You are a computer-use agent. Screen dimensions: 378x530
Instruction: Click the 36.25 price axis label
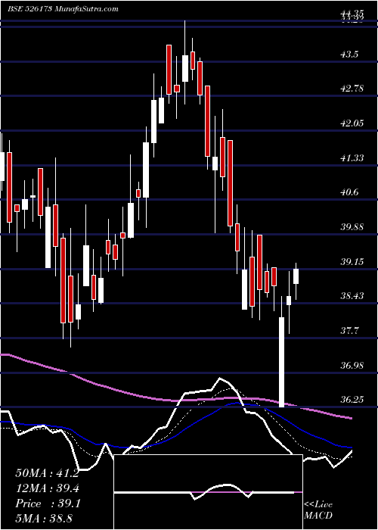352,400
